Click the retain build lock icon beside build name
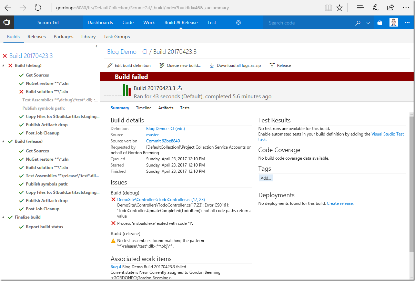The image size is (415, 281). point(180,88)
